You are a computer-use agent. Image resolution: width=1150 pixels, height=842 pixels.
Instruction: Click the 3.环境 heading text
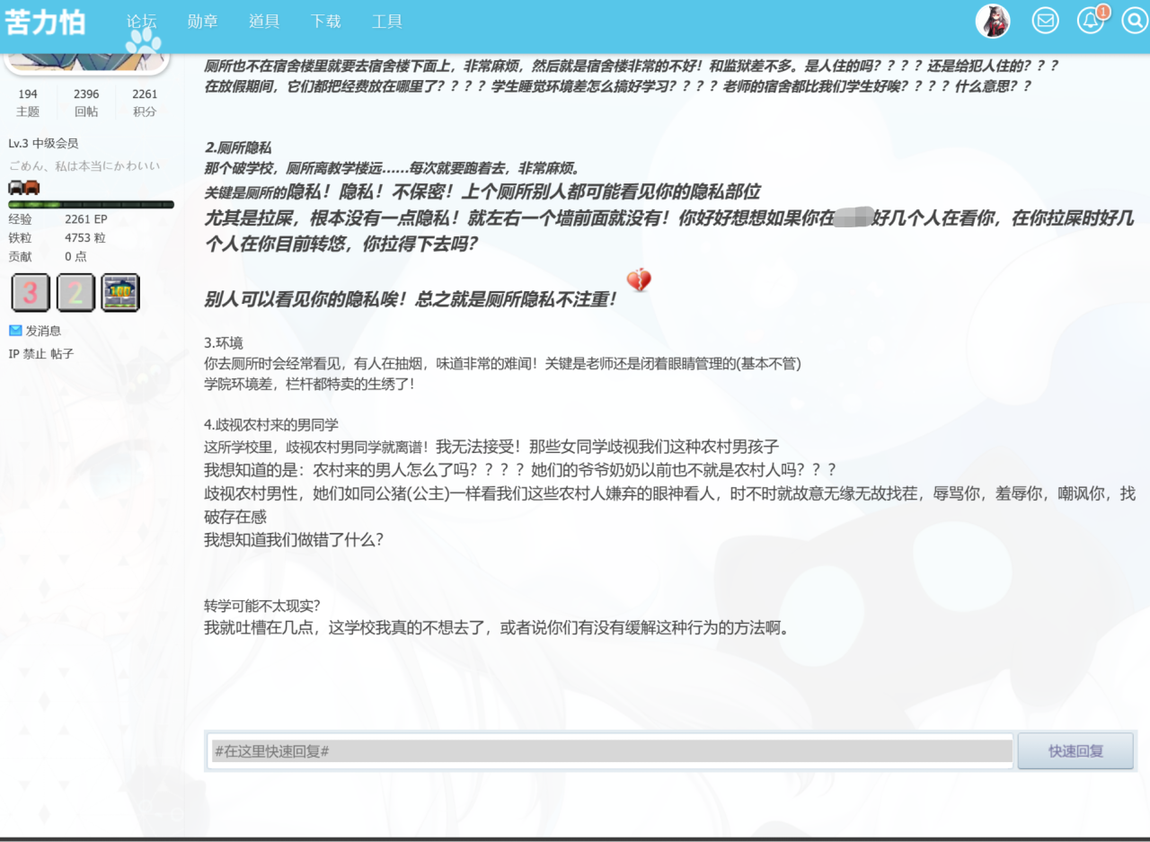click(x=224, y=342)
